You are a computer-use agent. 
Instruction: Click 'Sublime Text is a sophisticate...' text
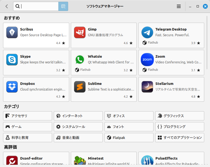(x=111, y=89)
